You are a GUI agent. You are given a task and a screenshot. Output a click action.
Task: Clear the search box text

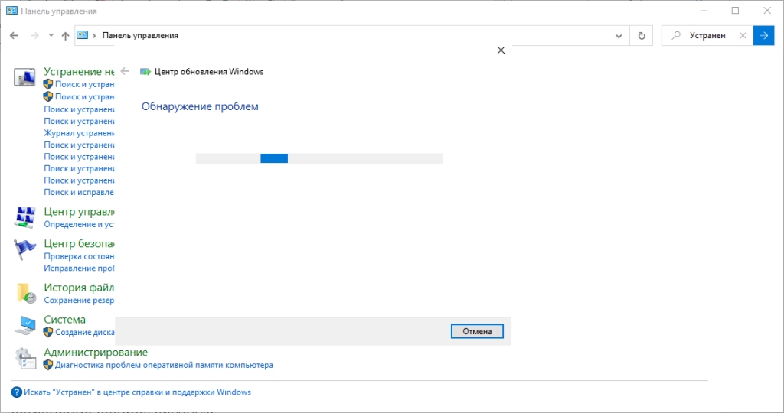point(743,35)
